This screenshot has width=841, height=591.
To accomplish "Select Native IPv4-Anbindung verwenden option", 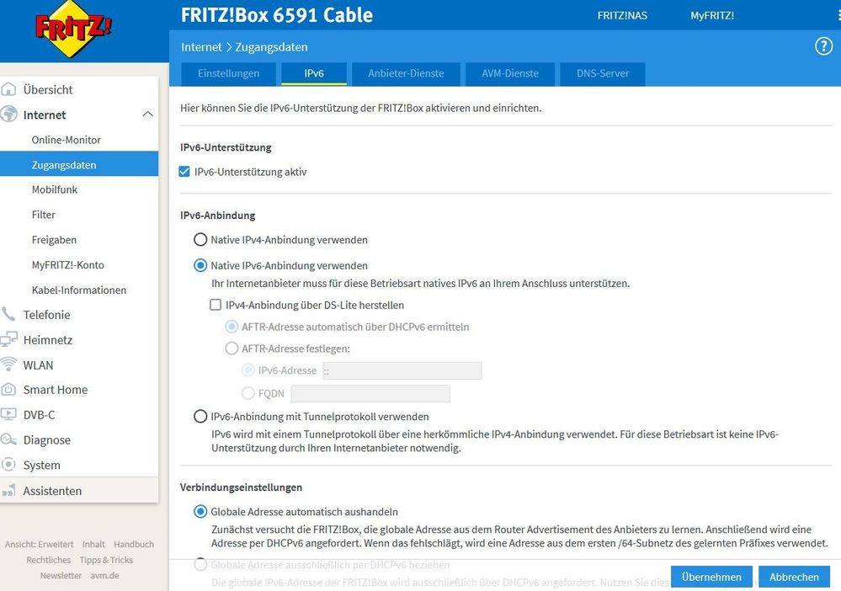I will click(200, 240).
